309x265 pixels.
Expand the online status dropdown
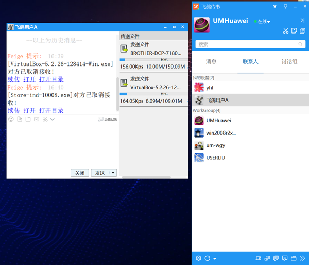[263, 22]
